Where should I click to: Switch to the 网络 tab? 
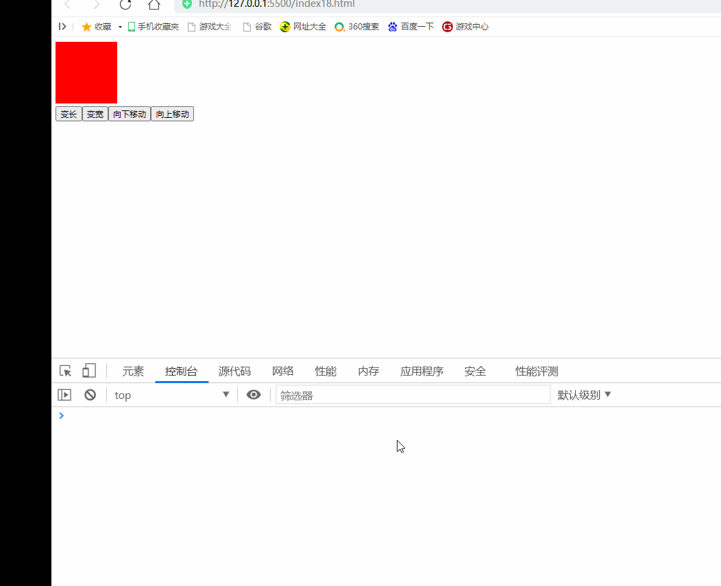click(283, 371)
